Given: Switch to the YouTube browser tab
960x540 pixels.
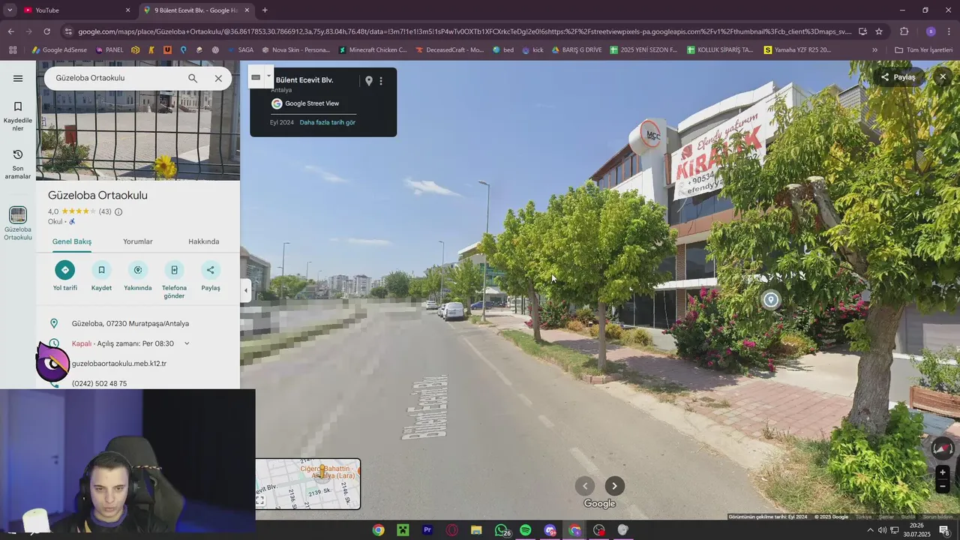Looking at the screenshot, I should pos(75,10).
